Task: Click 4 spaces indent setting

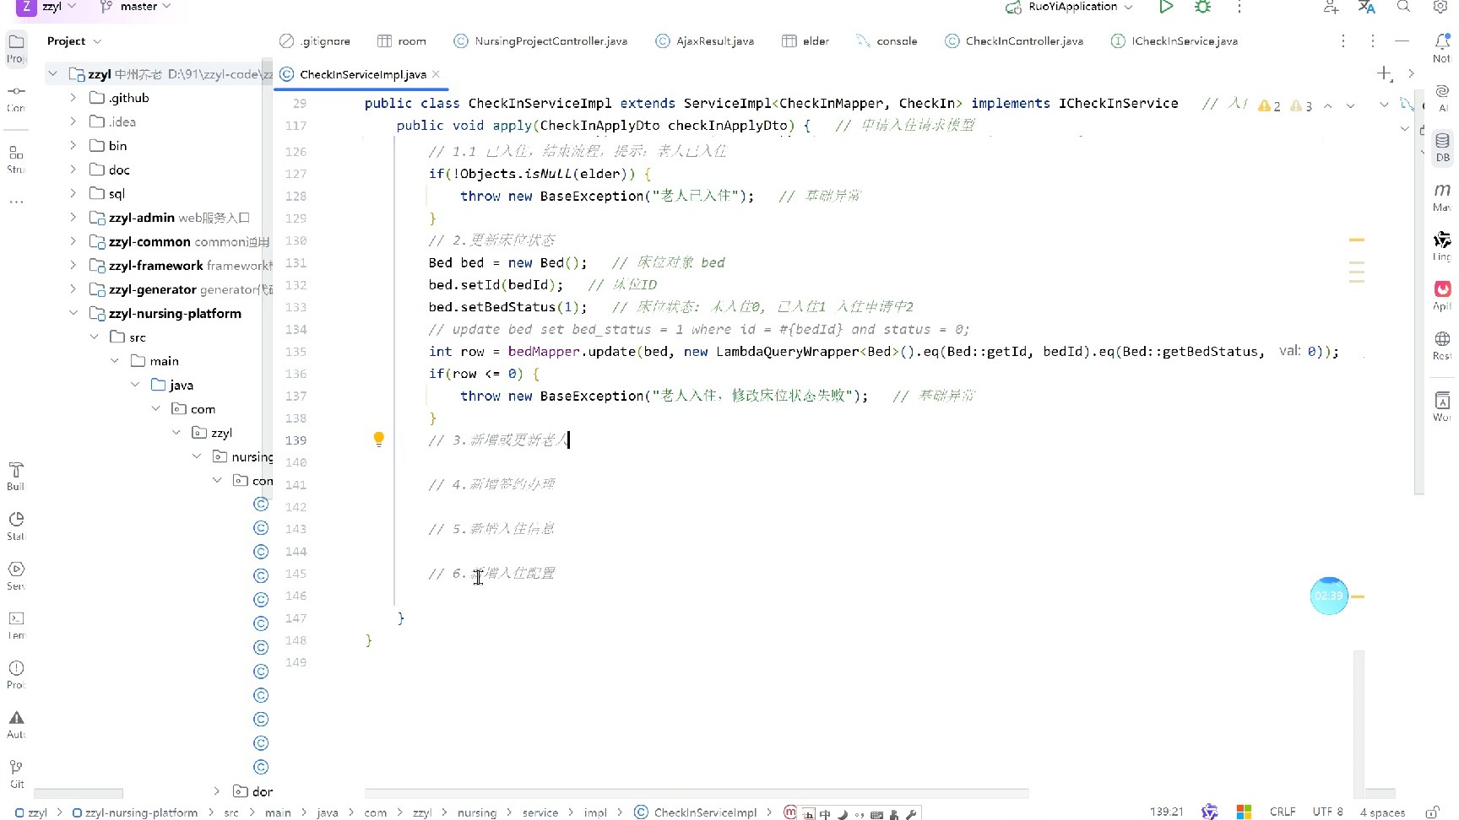Action: [1382, 812]
